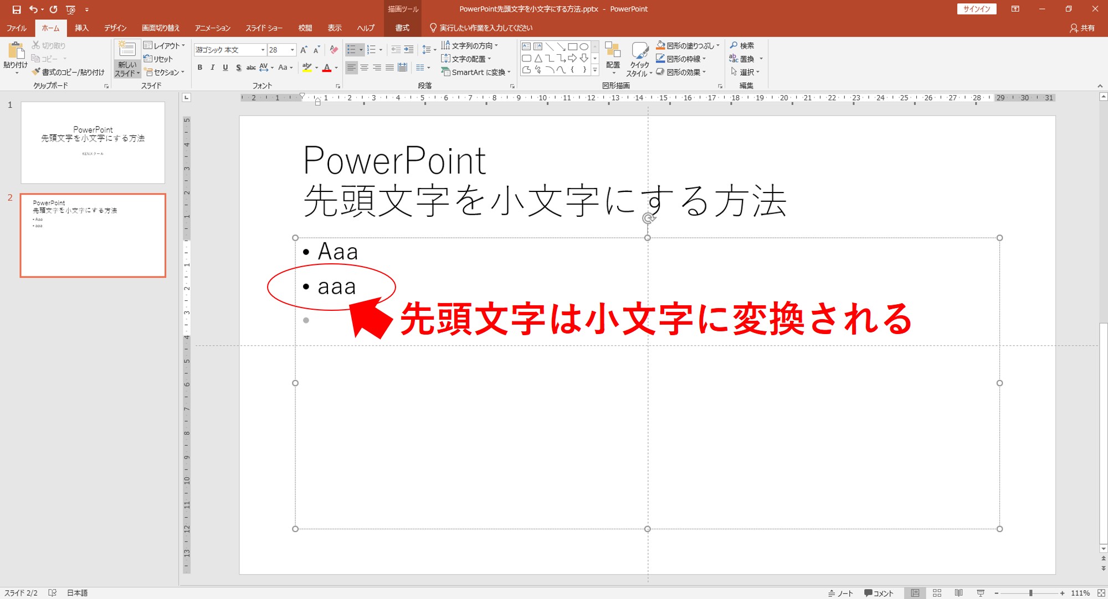Screen dimensions: 1108x599
Task: Decrease font size with the small A icon
Action: (316, 50)
